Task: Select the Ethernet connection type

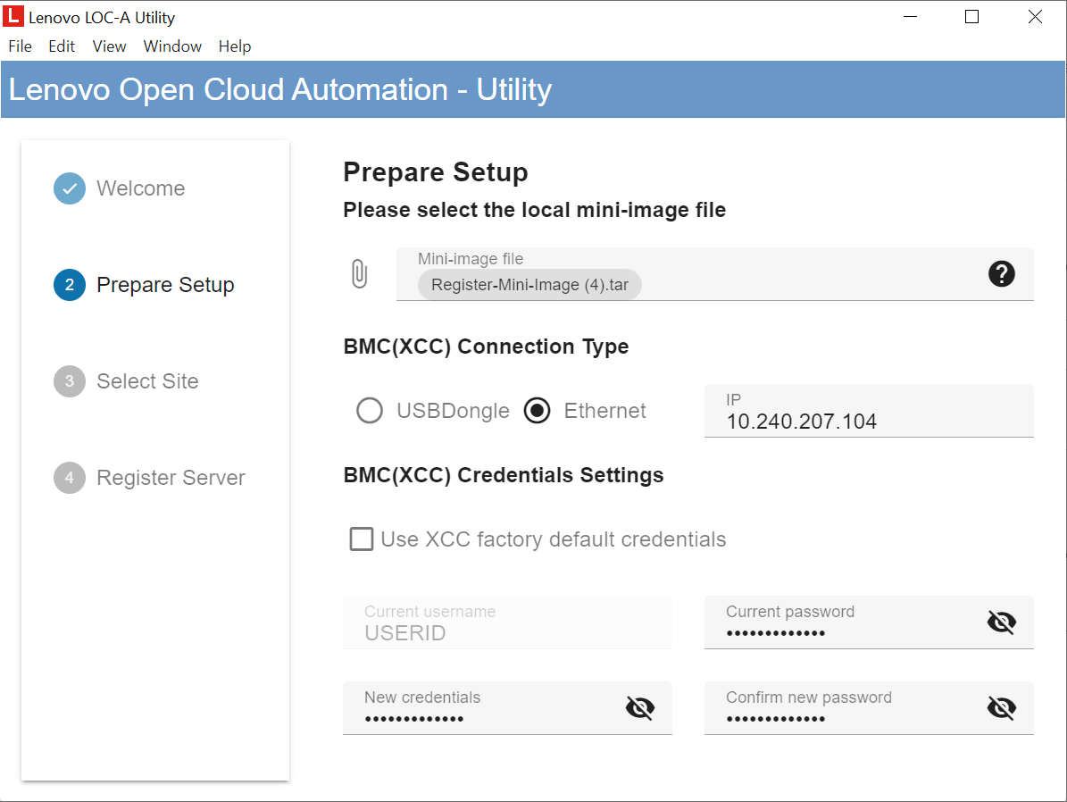Action: coord(537,411)
